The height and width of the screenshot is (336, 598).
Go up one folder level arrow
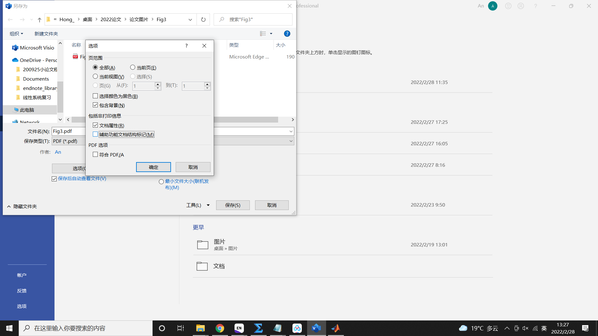(x=40, y=20)
